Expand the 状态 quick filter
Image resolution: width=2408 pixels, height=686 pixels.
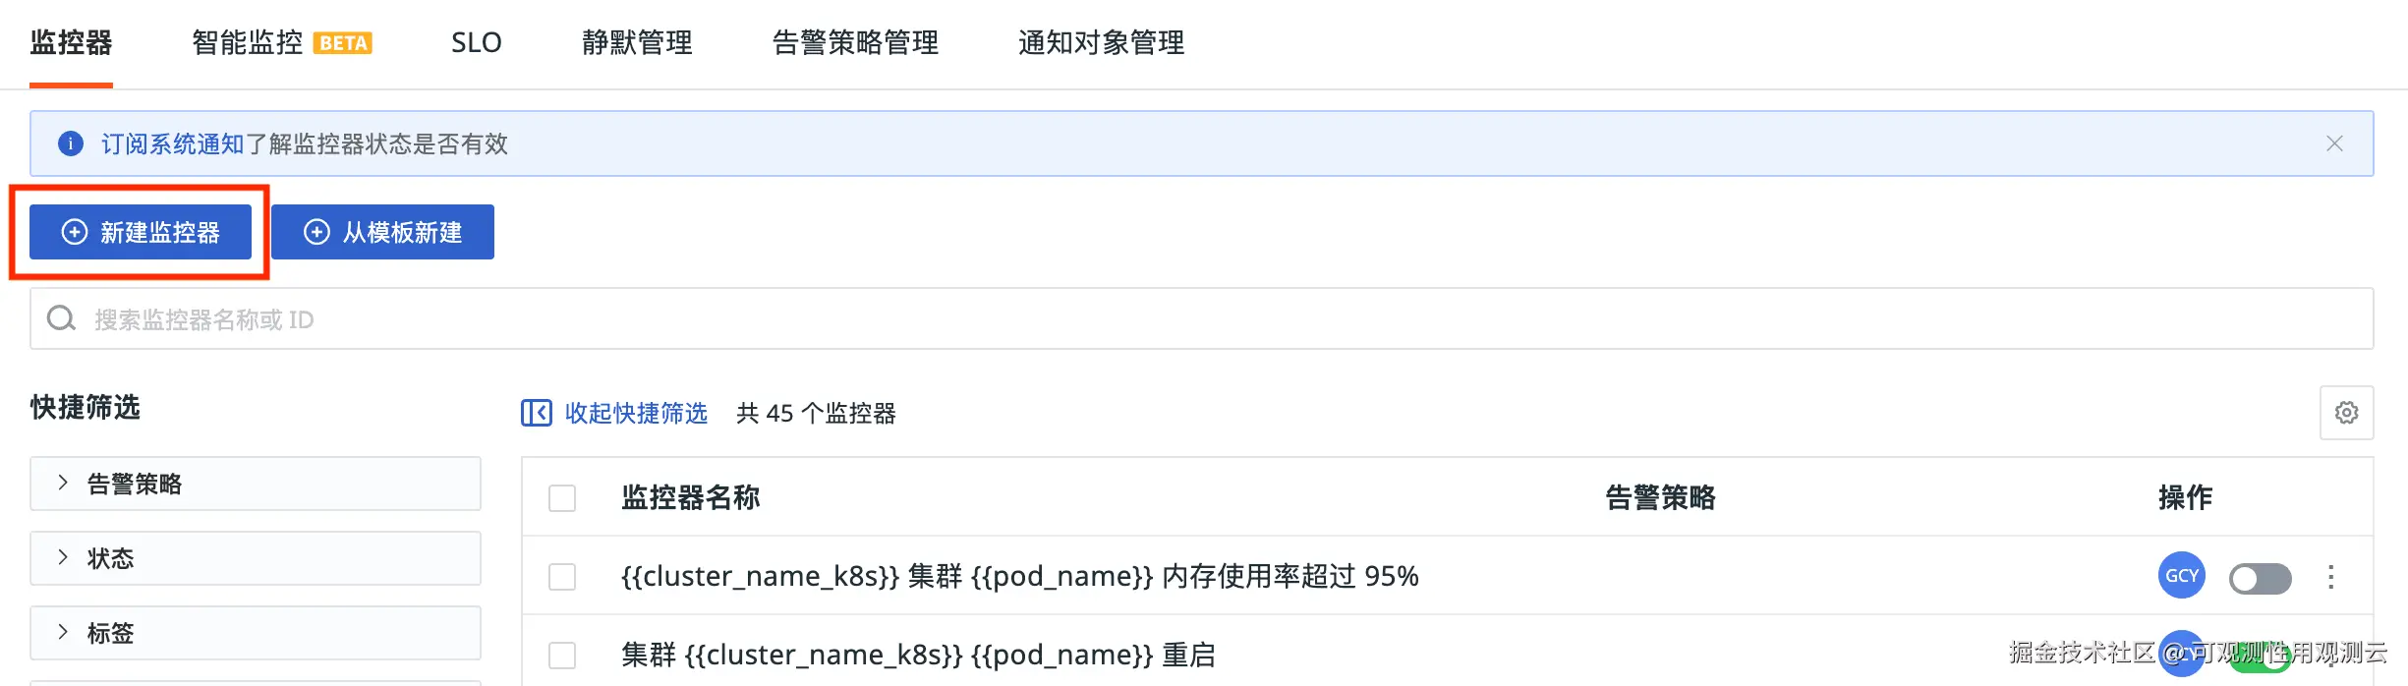63,557
